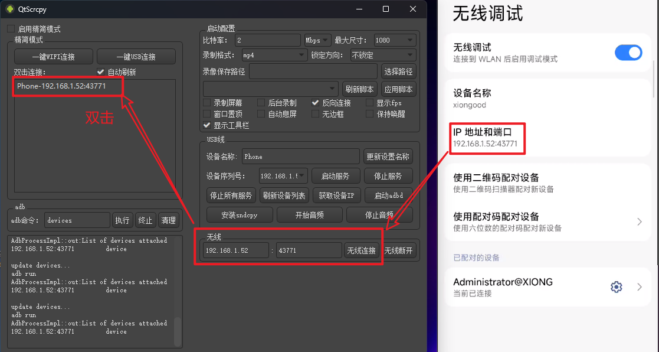The image size is (659, 352).
Task: Disable the 反向连接 checkbox
Action: (316, 103)
